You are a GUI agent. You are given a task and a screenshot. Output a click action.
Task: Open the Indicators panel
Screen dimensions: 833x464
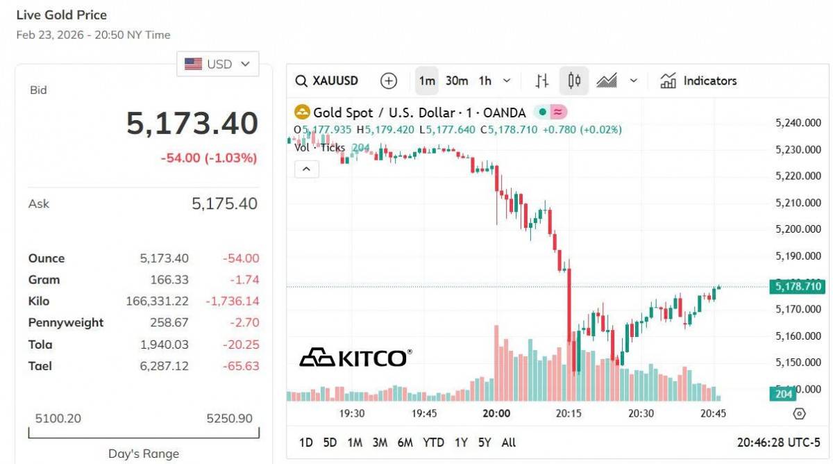[x=698, y=81]
